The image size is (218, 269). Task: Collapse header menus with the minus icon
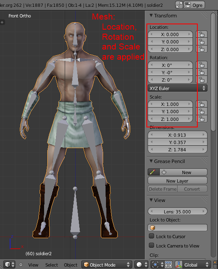pyautogui.click(x=21, y=265)
